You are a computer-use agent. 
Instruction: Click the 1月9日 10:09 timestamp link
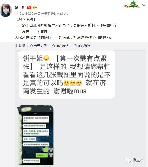coord(24,14)
